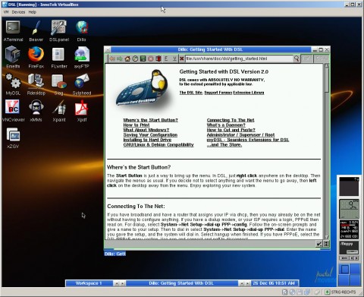Clear URL with the red X icon
The height and width of the screenshot is (297, 364).
(x=181, y=58)
